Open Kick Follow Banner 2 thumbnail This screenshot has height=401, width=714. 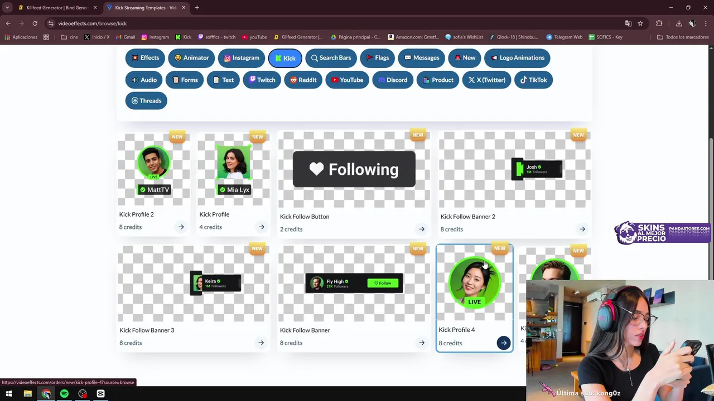point(515,169)
